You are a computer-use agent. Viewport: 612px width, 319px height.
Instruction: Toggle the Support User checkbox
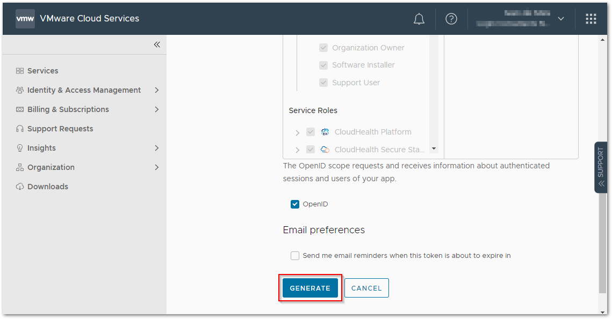[323, 82]
